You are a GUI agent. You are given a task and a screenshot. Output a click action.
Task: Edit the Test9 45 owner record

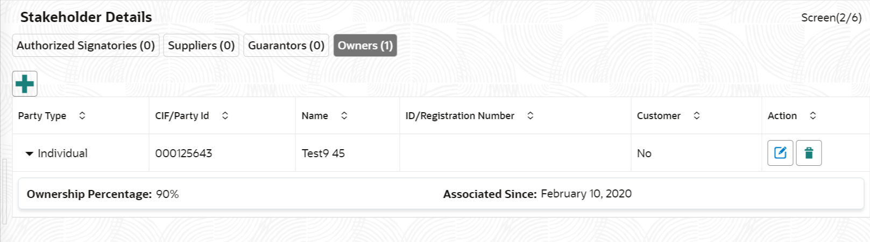click(780, 153)
